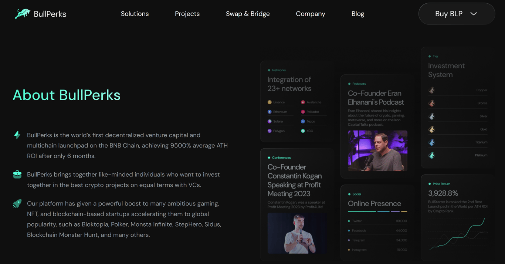
Task: Click the Polkadot network icon
Action: [303, 112]
